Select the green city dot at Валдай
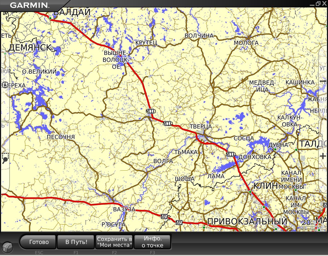The width and height of the screenshot is (328, 256). point(50,18)
